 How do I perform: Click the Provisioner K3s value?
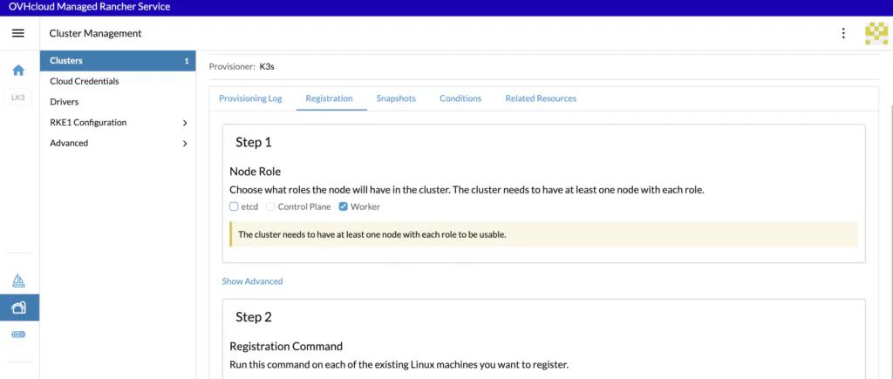(267, 66)
